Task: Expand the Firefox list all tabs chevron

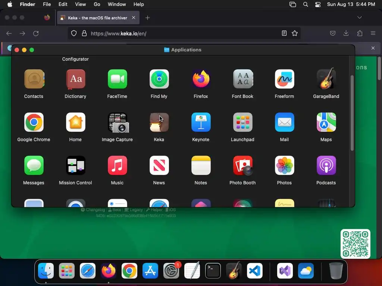Action: tap(360, 18)
